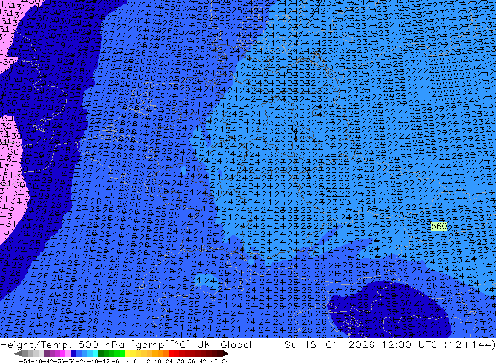Select the Height/Temp. 500 hPa title text

click(x=62, y=344)
